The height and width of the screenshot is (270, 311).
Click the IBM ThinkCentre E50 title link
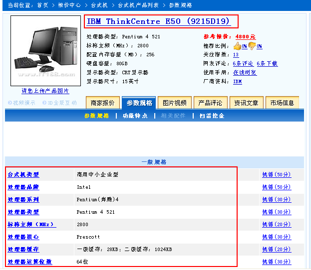(158, 21)
